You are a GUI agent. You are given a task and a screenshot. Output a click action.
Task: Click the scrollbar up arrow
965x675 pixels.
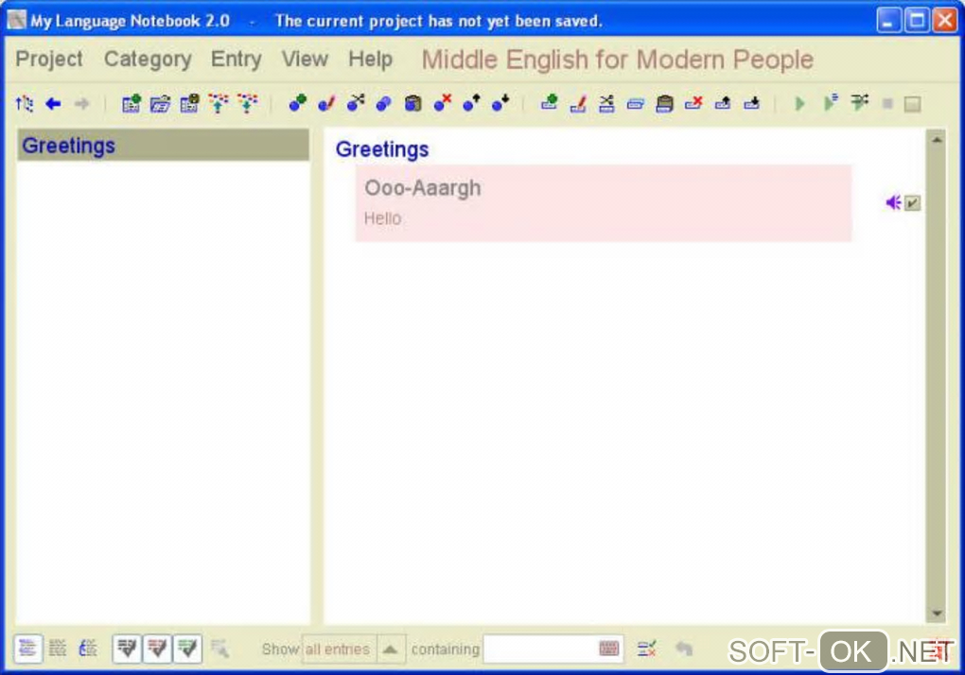tap(937, 140)
